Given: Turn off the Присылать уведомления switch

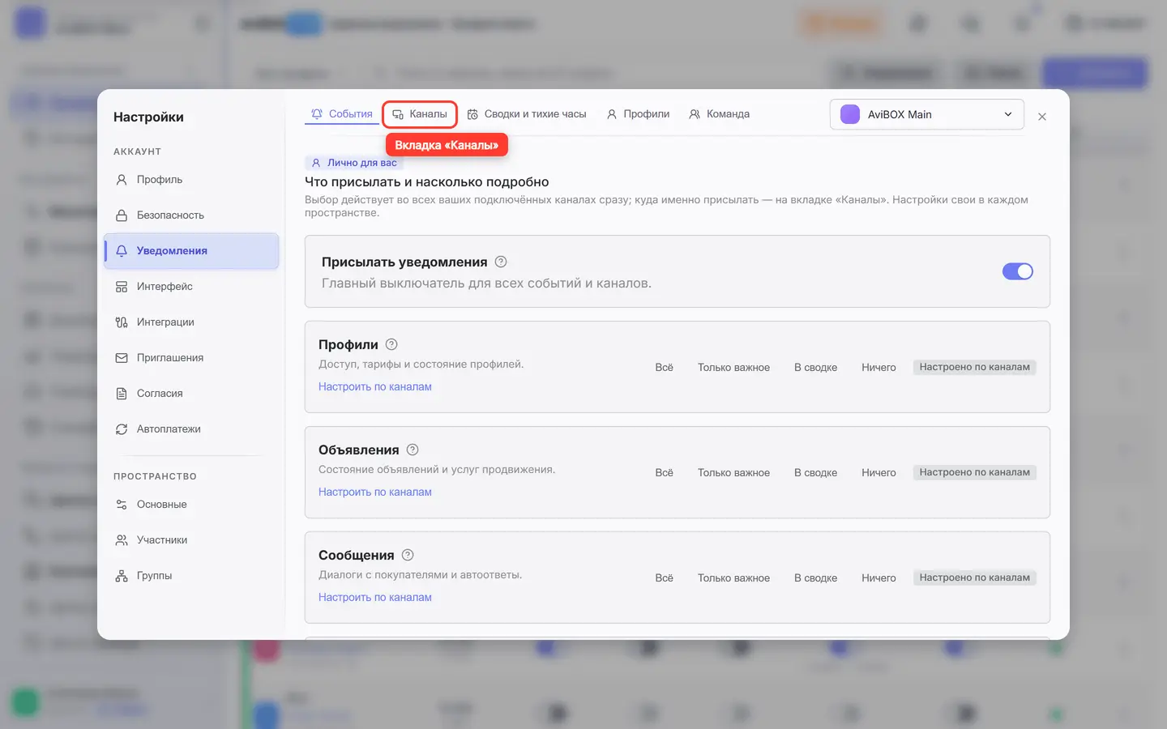Looking at the screenshot, I should coord(1018,271).
